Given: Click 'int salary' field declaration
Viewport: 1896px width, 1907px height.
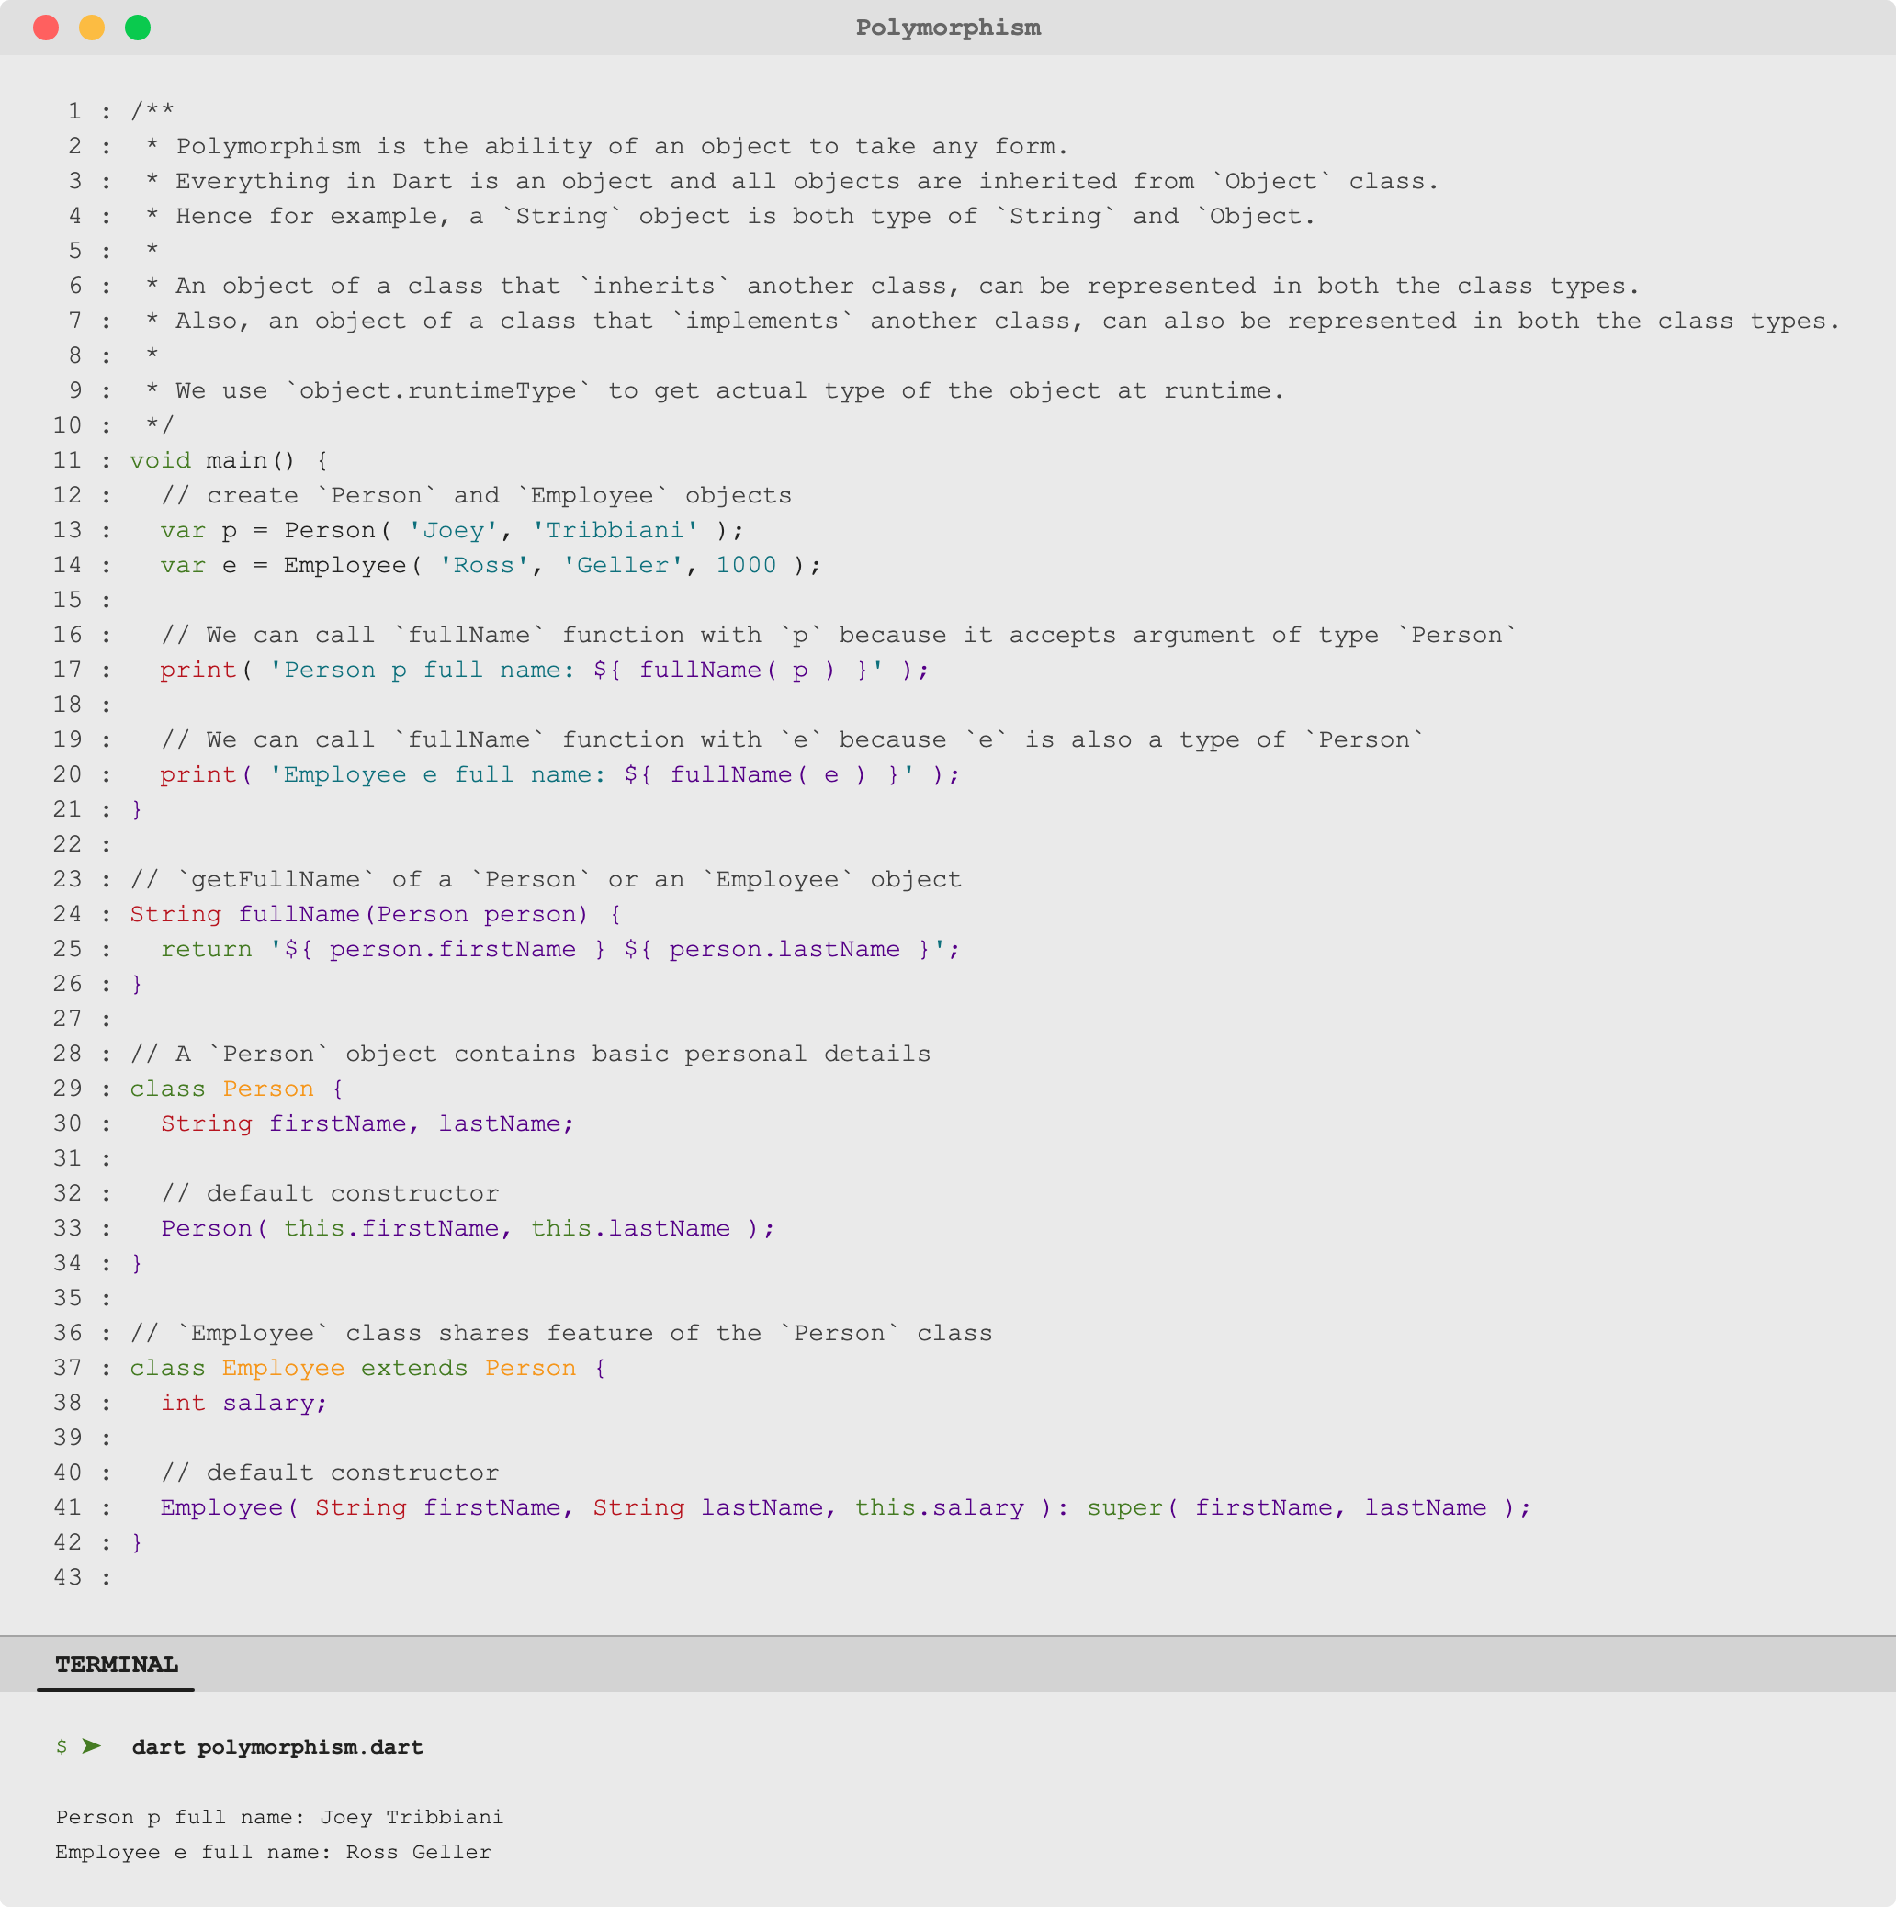Looking at the screenshot, I should point(243,1403).
